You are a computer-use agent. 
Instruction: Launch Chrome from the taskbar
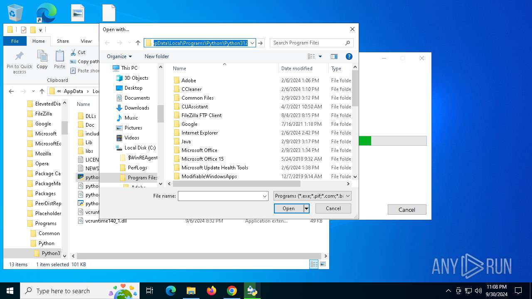(x=232, y=291)
